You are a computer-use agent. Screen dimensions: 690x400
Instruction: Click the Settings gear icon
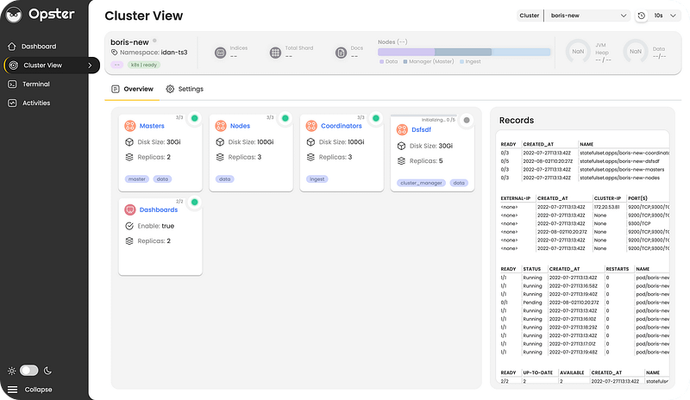pos(170,89)
